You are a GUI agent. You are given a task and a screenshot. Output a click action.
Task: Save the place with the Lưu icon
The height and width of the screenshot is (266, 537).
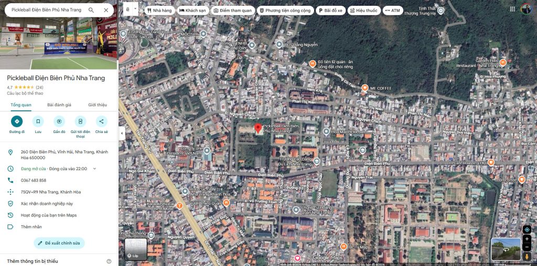[38, 121]
